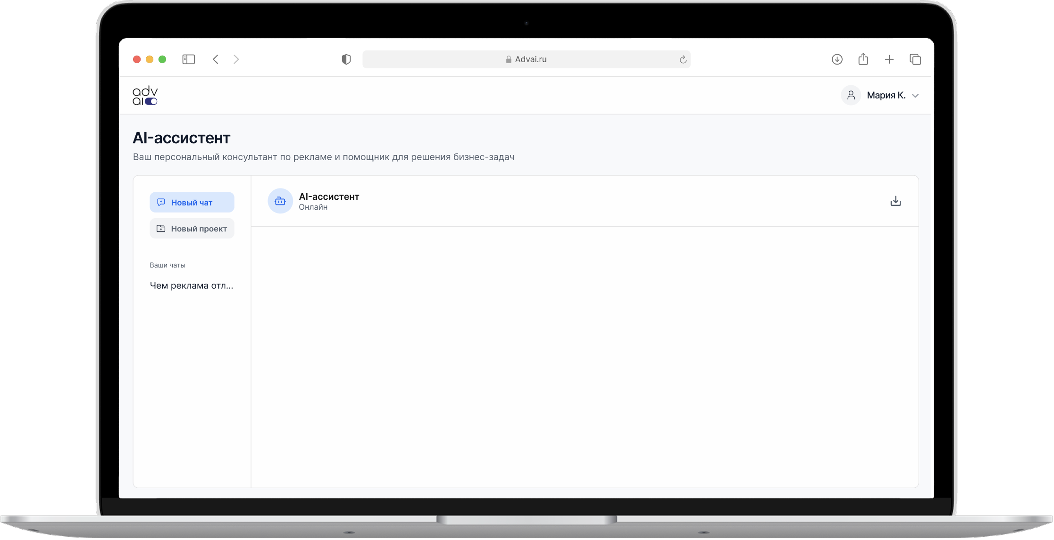Screen dimensions: 1054x540
Task: Go back with browser arrow
Action: (x=216, y=59)
